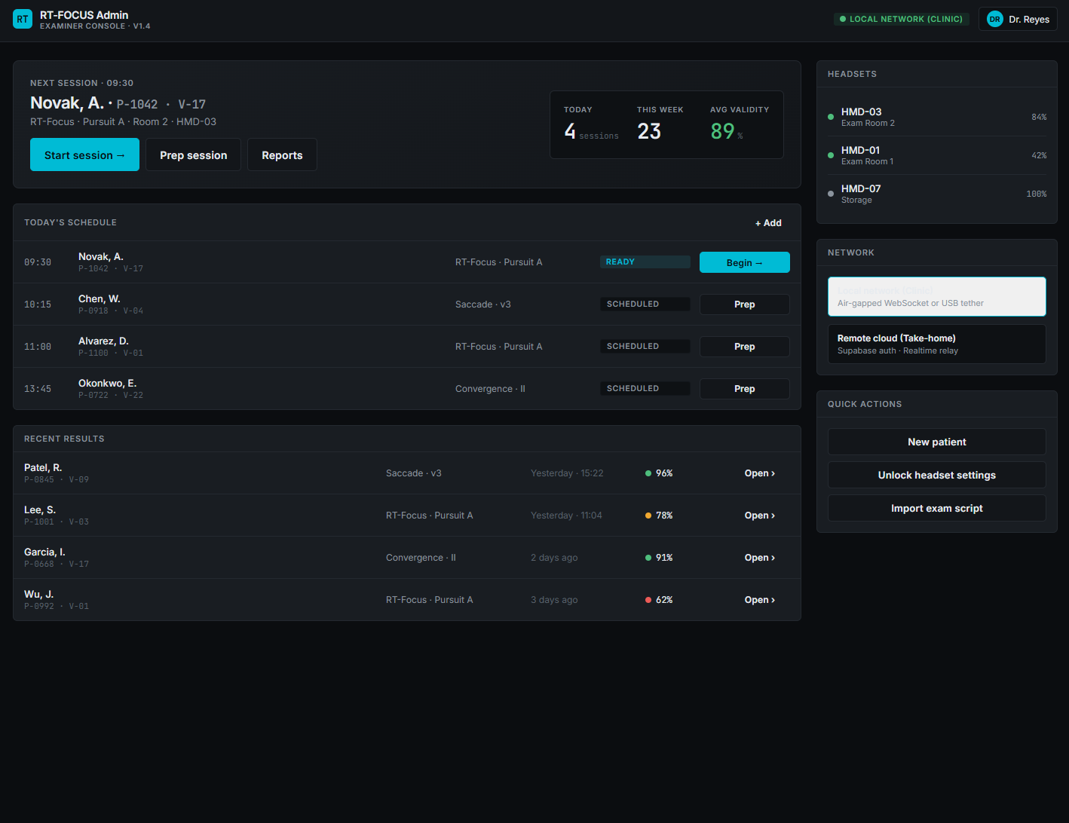Click RT-FOCUS Admin title
The width and height of the screenshot is (1069, 823).
[x=84, y=15]
